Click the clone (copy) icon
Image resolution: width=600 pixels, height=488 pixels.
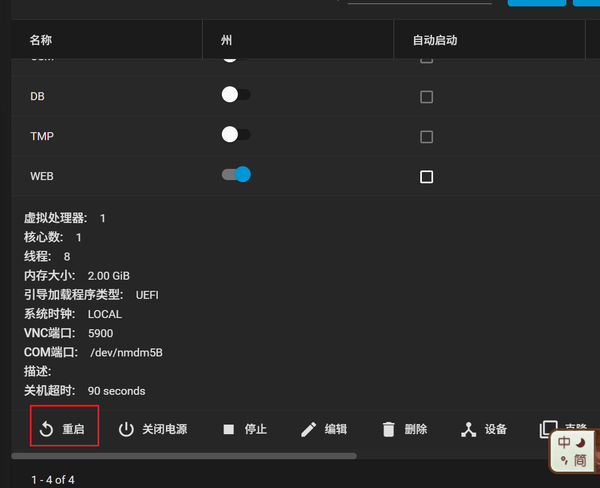point(548,429)
